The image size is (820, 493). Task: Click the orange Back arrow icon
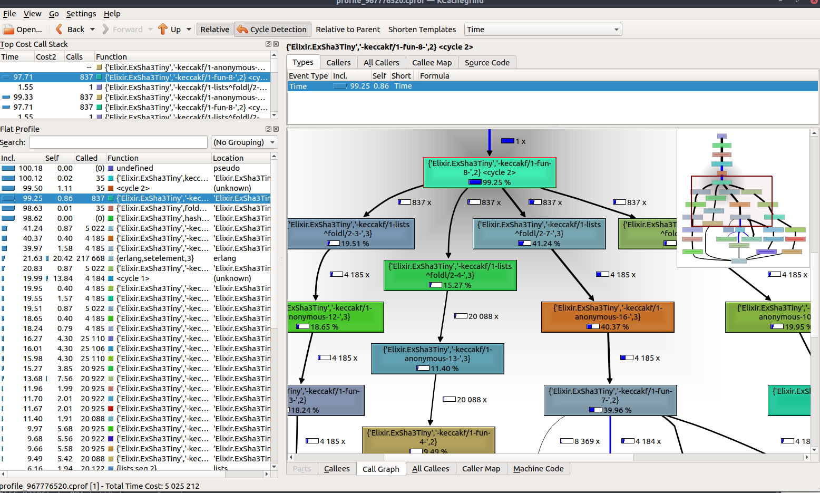(x=59, y=30)
